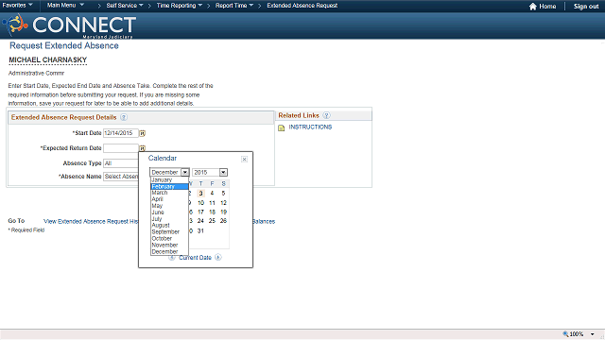Pick day 3 in the calendar
Viewport: 605px width, 340px height.
[x=200, y=193]
